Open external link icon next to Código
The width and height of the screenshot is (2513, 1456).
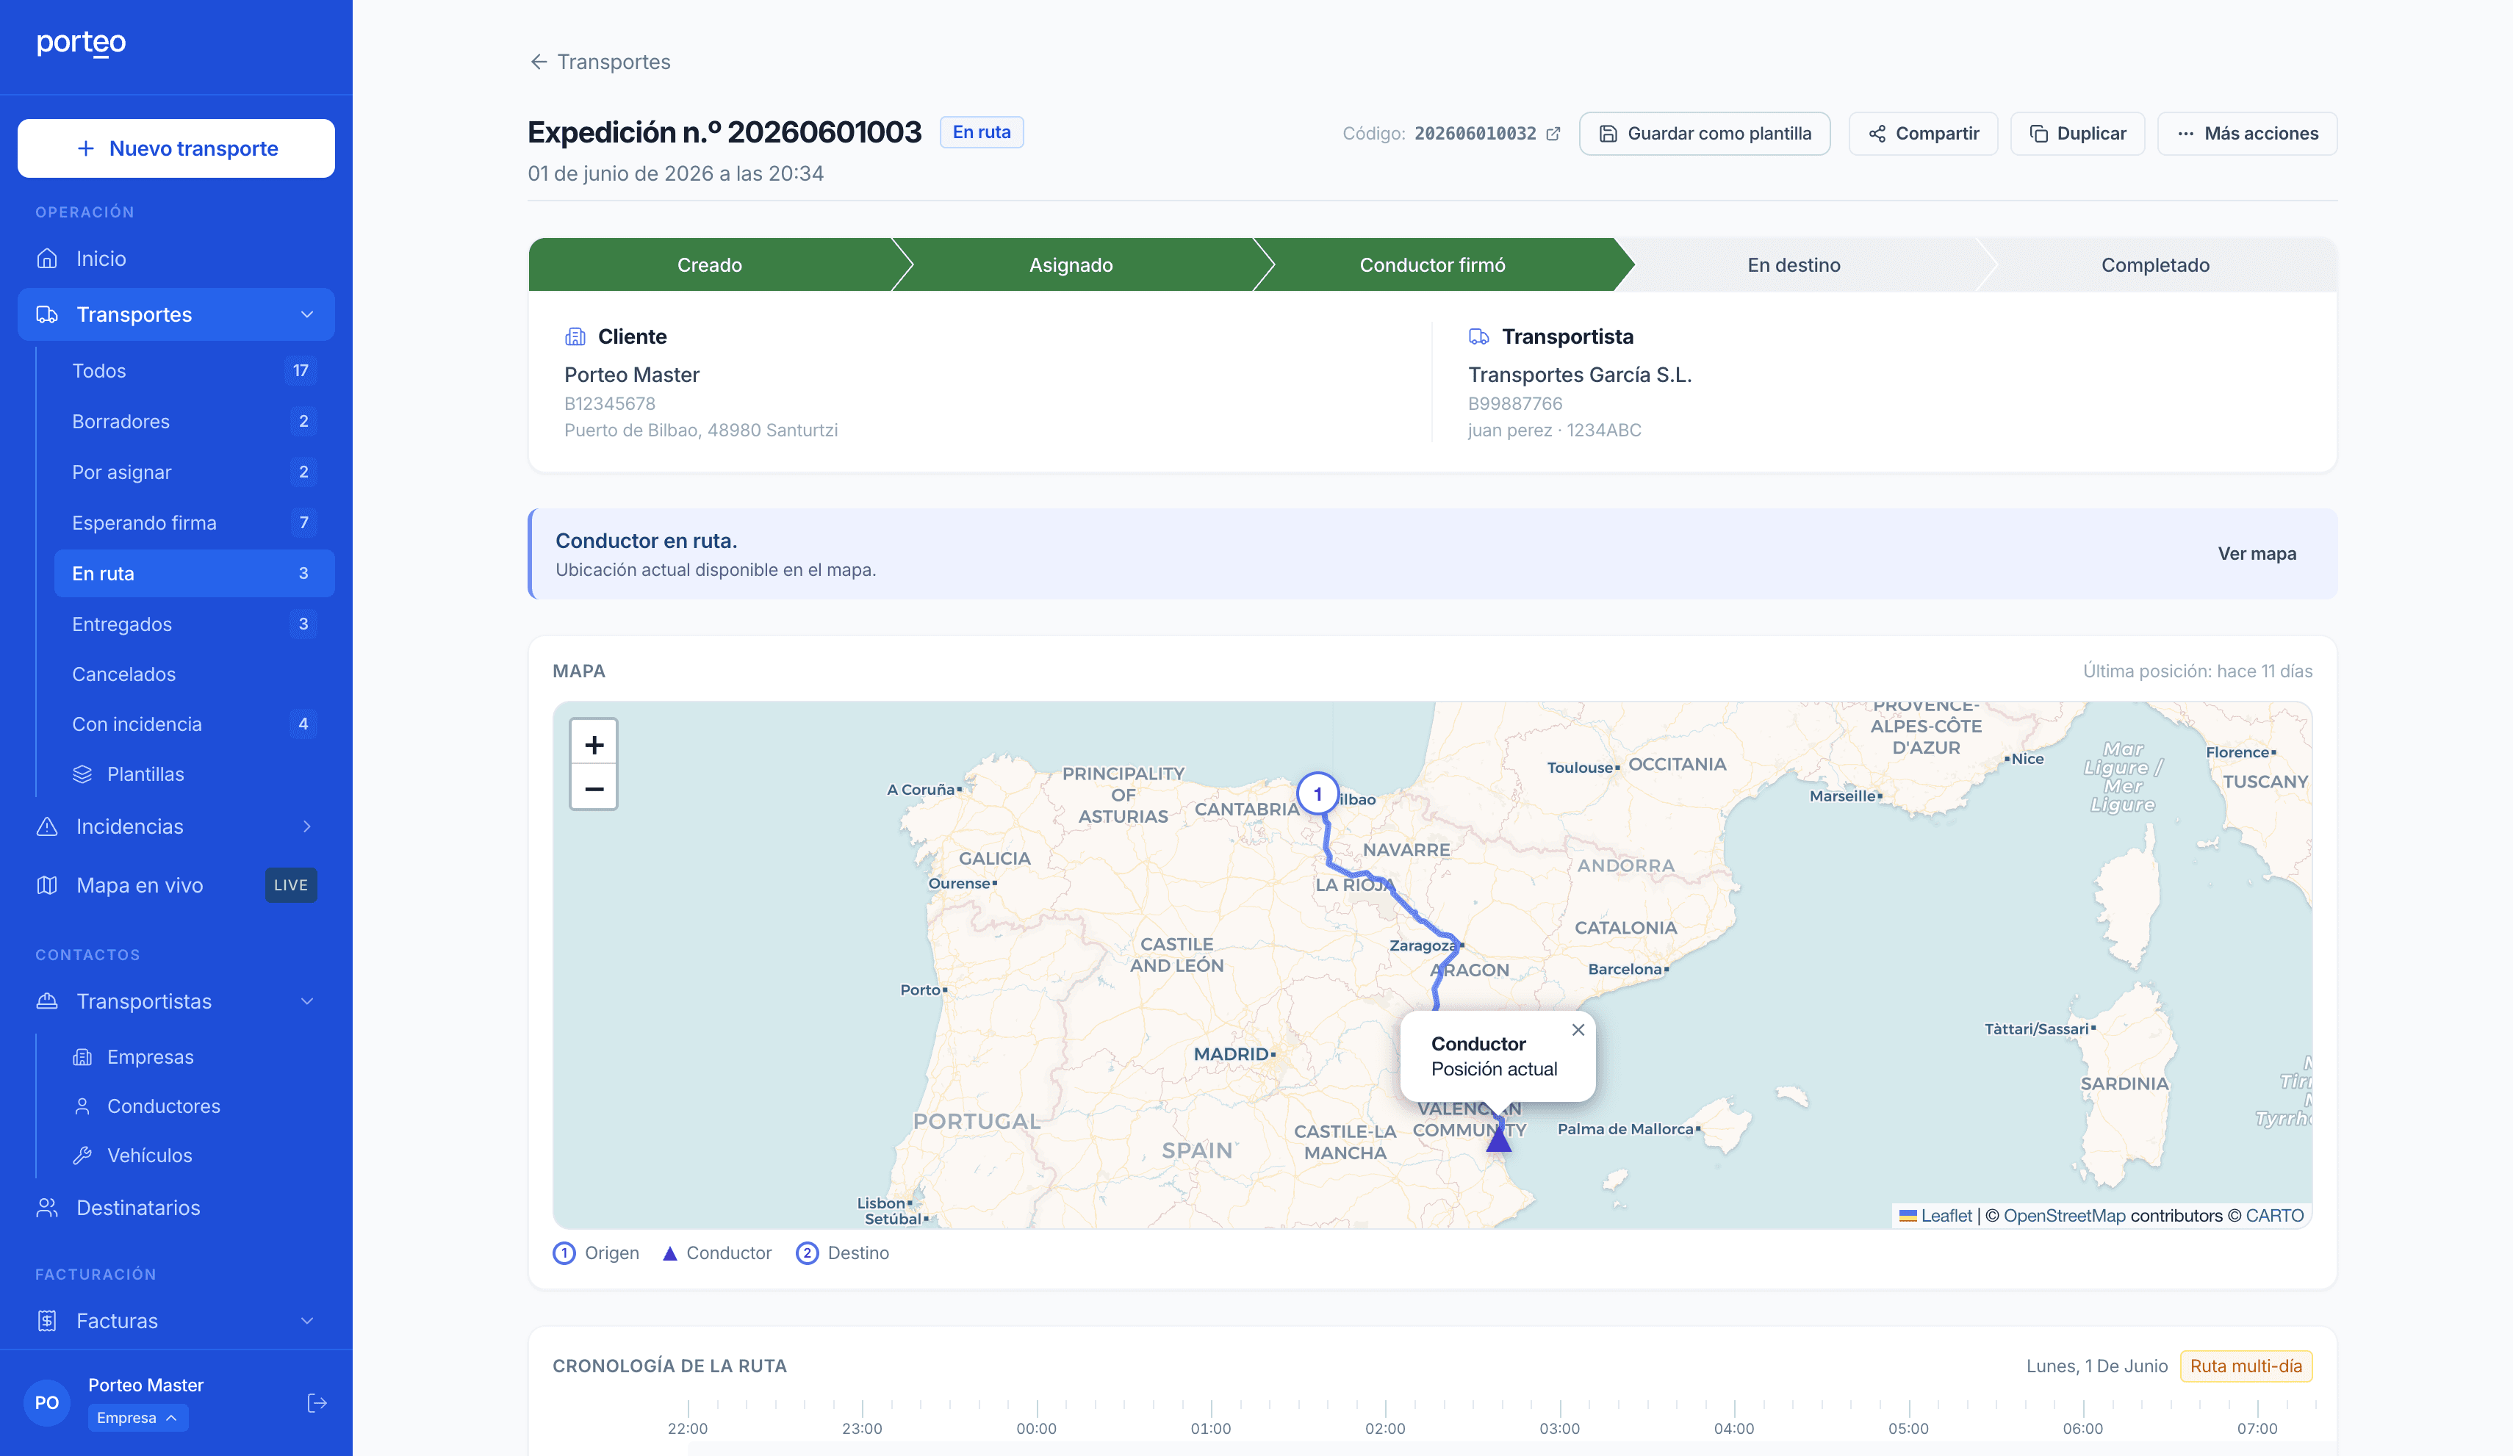[1553, 134]
